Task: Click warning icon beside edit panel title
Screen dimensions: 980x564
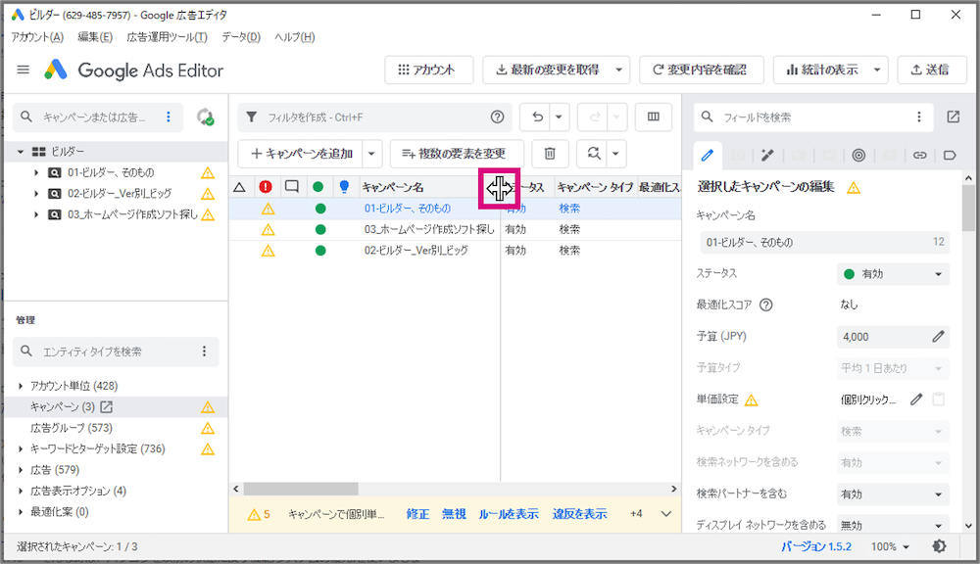Action: click(x=854, y=187)
